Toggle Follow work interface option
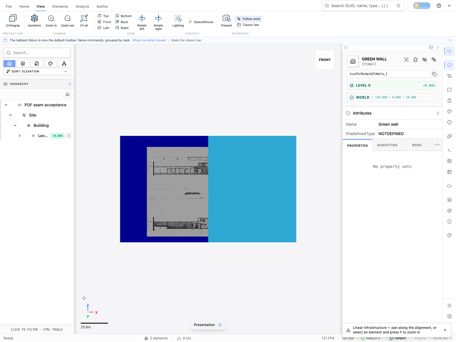 pyautogui.click(x=249, y=19)
